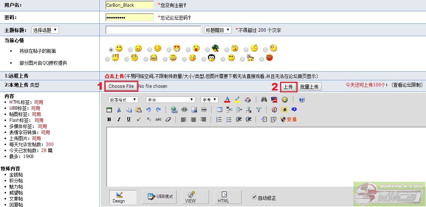This screenshot has height=207, width=426.
Task: Click the Undo arrow icon
Action: coord(149,110)
